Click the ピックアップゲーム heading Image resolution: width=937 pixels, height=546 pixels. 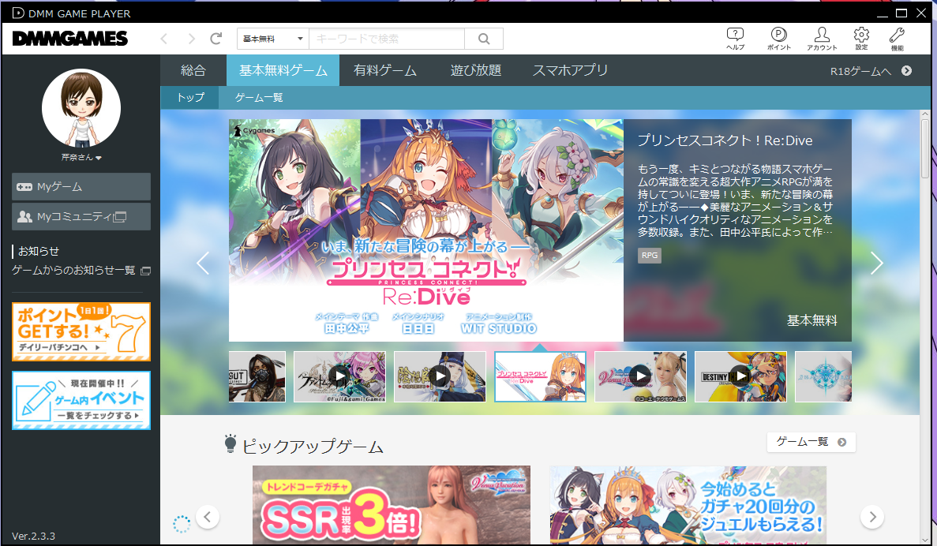[x=313, y=447]
